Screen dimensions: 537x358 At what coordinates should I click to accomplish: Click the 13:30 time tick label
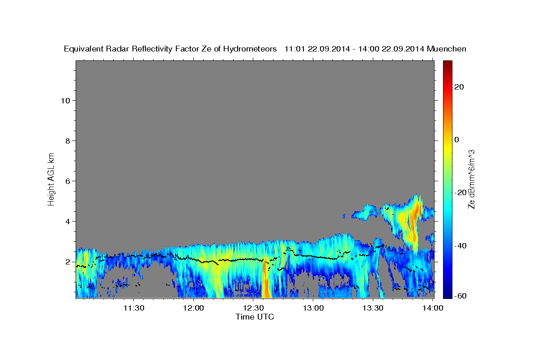[x=373, y=308]
